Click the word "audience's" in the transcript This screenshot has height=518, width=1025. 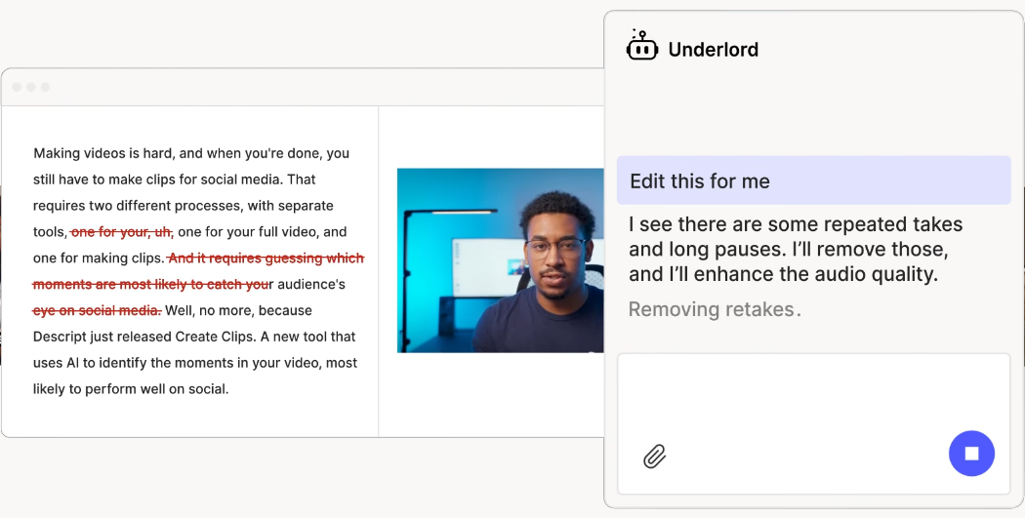click(x=310, y=285)
